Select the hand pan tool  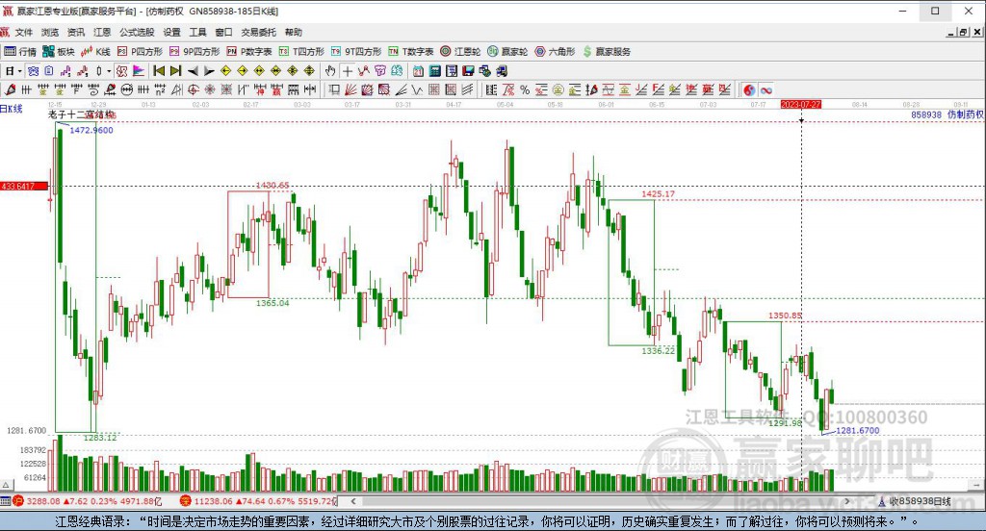329,71
